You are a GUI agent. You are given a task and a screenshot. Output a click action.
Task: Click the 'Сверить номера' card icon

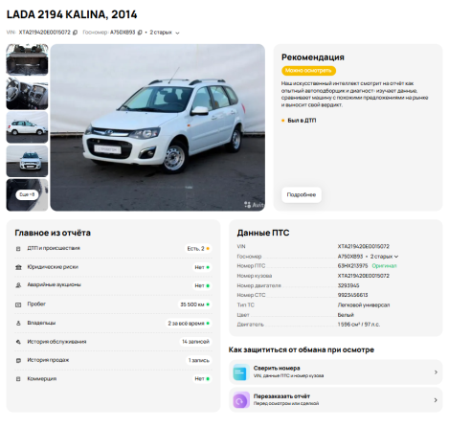241,372
